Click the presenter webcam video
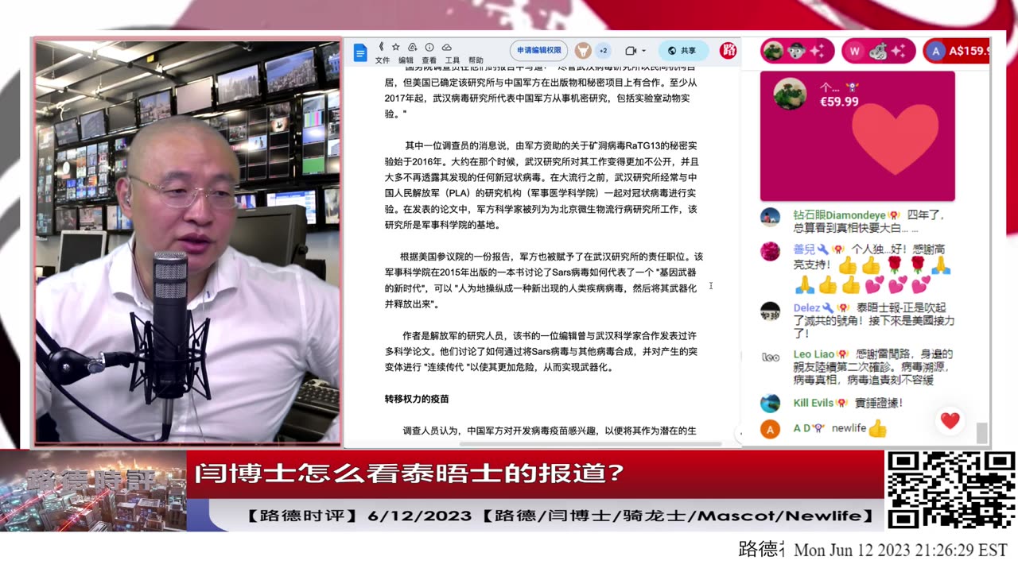 (188, 242)
